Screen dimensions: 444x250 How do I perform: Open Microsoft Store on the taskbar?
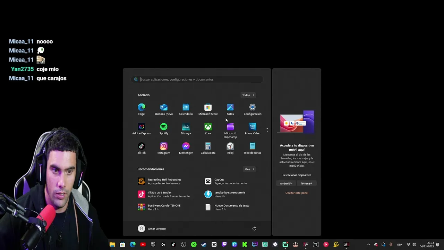tap(122, 244)
